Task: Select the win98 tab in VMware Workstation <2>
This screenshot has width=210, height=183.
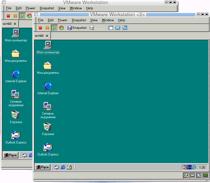Action: pyautogui.click(x=39, y=36)
